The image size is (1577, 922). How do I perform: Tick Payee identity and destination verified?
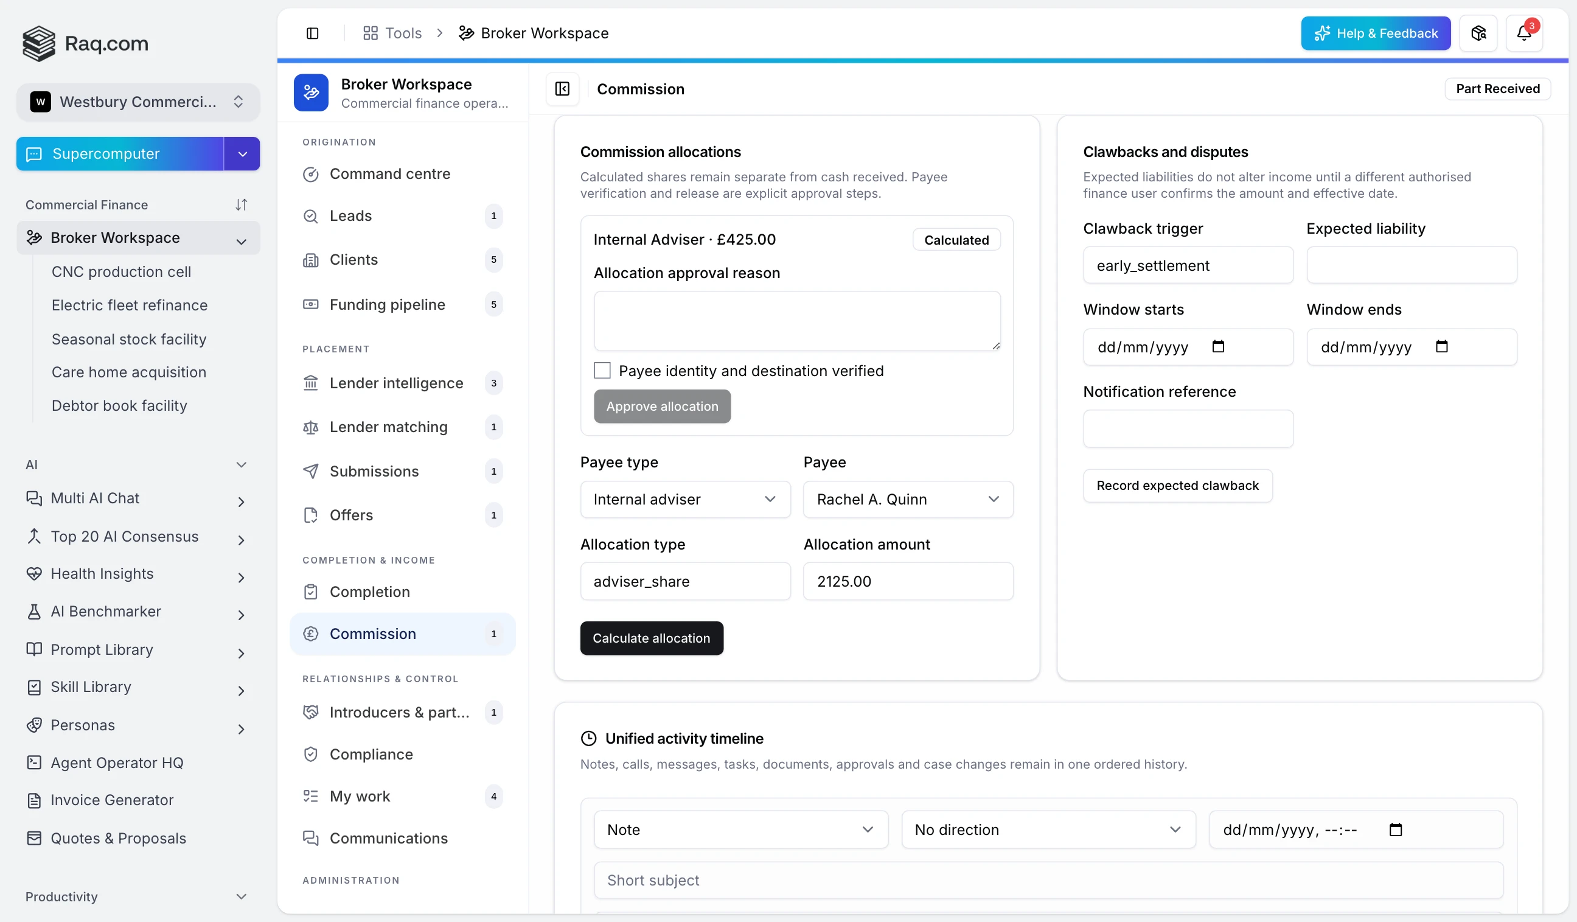tap(602, 371)
